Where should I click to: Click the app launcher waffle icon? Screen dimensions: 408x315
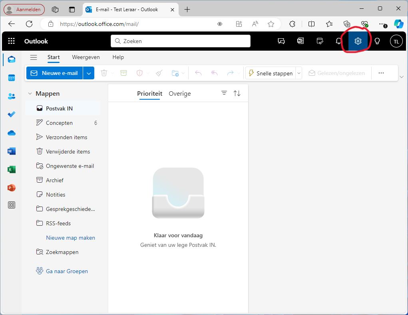click(x=12, y=41)
